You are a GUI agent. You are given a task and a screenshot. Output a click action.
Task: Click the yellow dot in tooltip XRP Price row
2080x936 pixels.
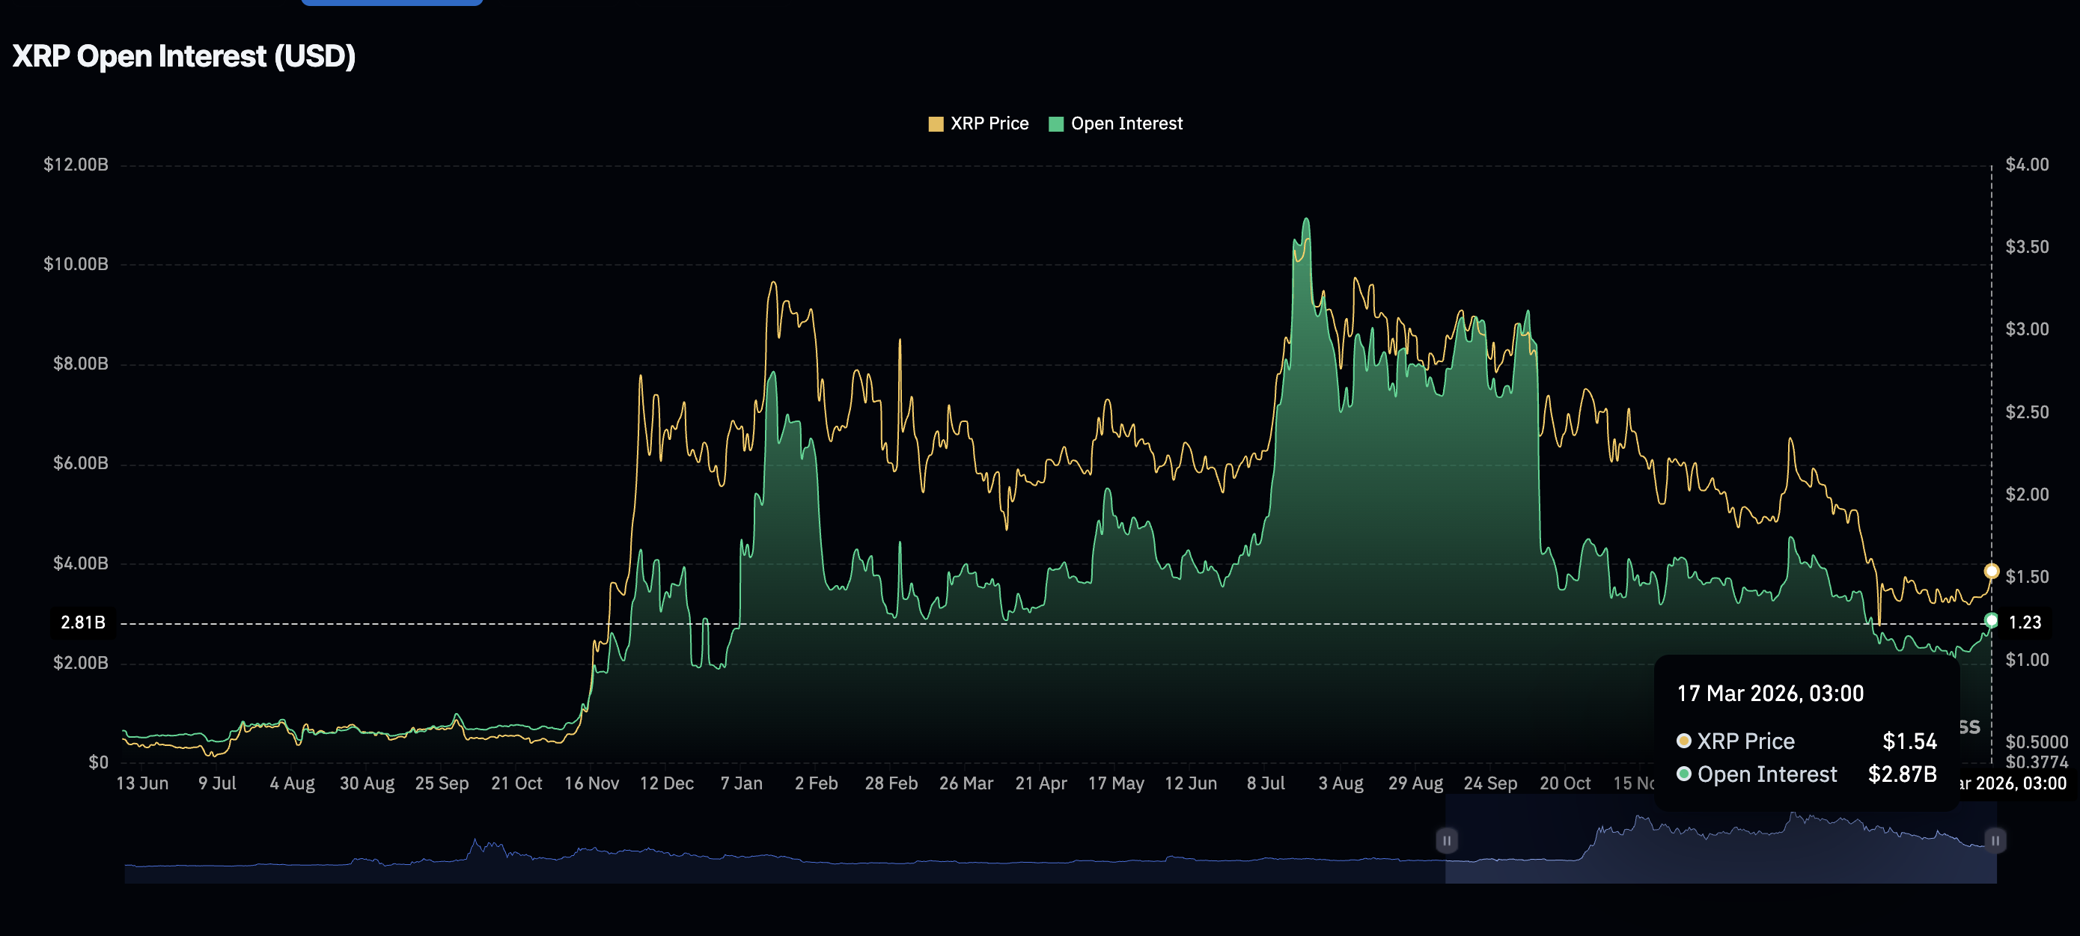[x=1683, y=741]
